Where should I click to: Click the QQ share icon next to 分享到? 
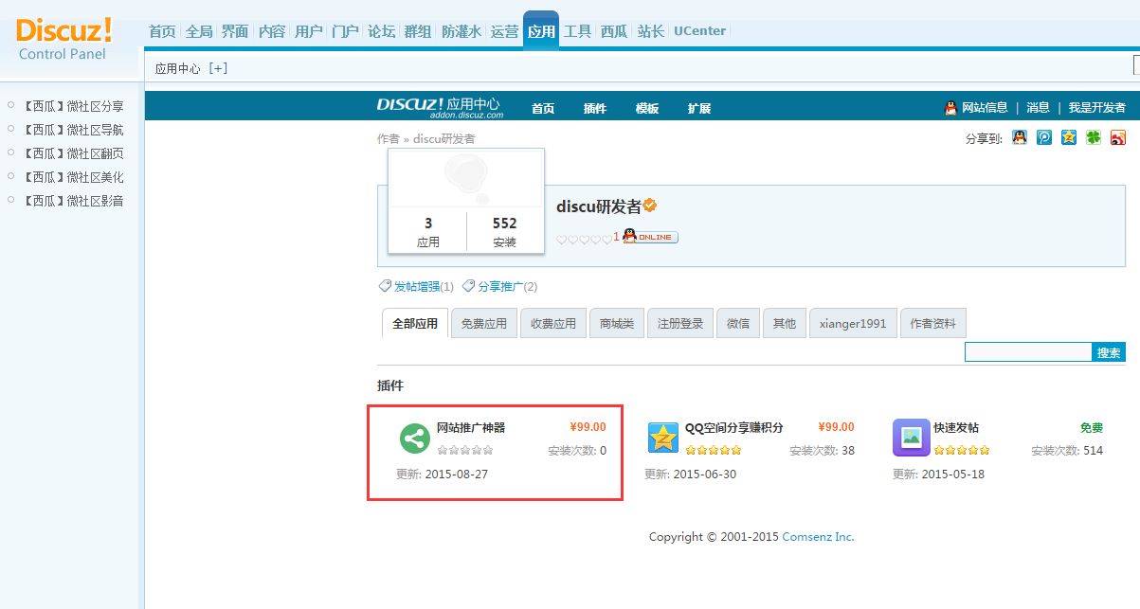tap(1020, 137)
